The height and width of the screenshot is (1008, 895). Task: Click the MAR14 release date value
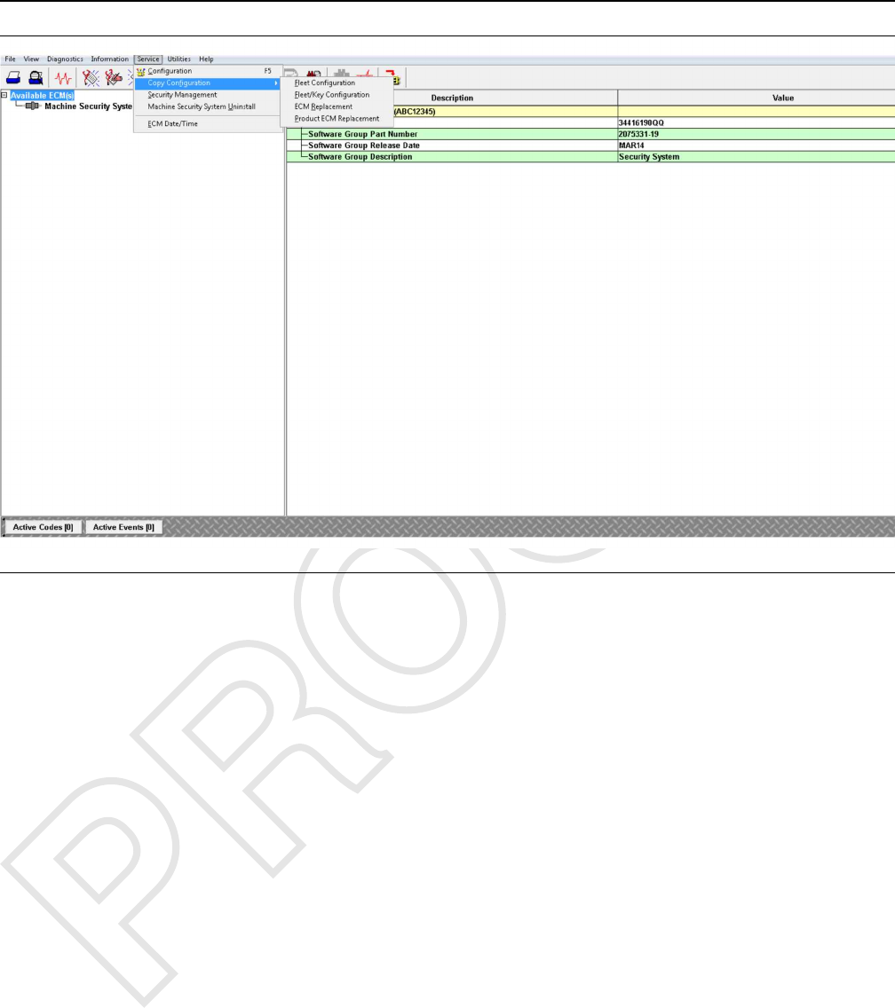[x=631, y=146]
